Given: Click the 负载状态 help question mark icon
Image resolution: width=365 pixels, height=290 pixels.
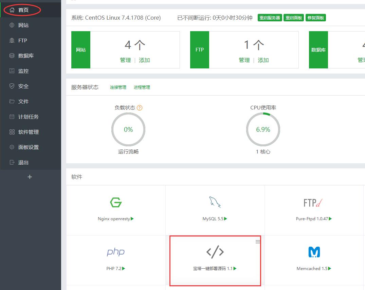Looking at the screenshot, I should pyautogui.click(x=140, y=108).
